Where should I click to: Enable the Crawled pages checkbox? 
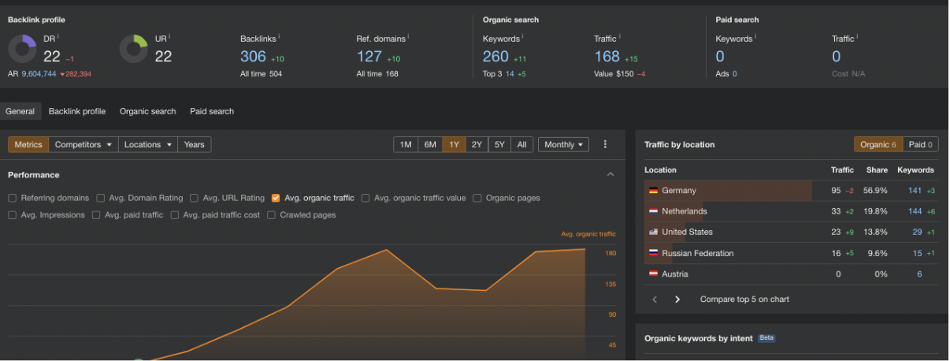coord(272,215)
